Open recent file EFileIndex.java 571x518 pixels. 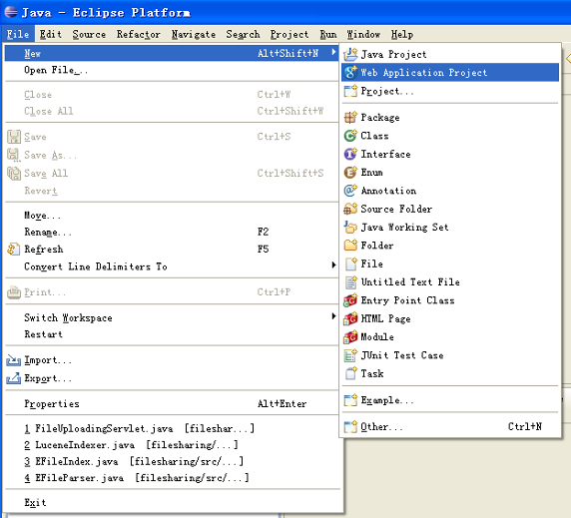pyautogui.click(x=172, y=461)
